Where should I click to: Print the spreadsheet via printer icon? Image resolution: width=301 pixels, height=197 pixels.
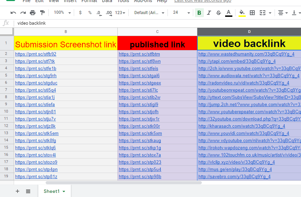pos(33,13)
